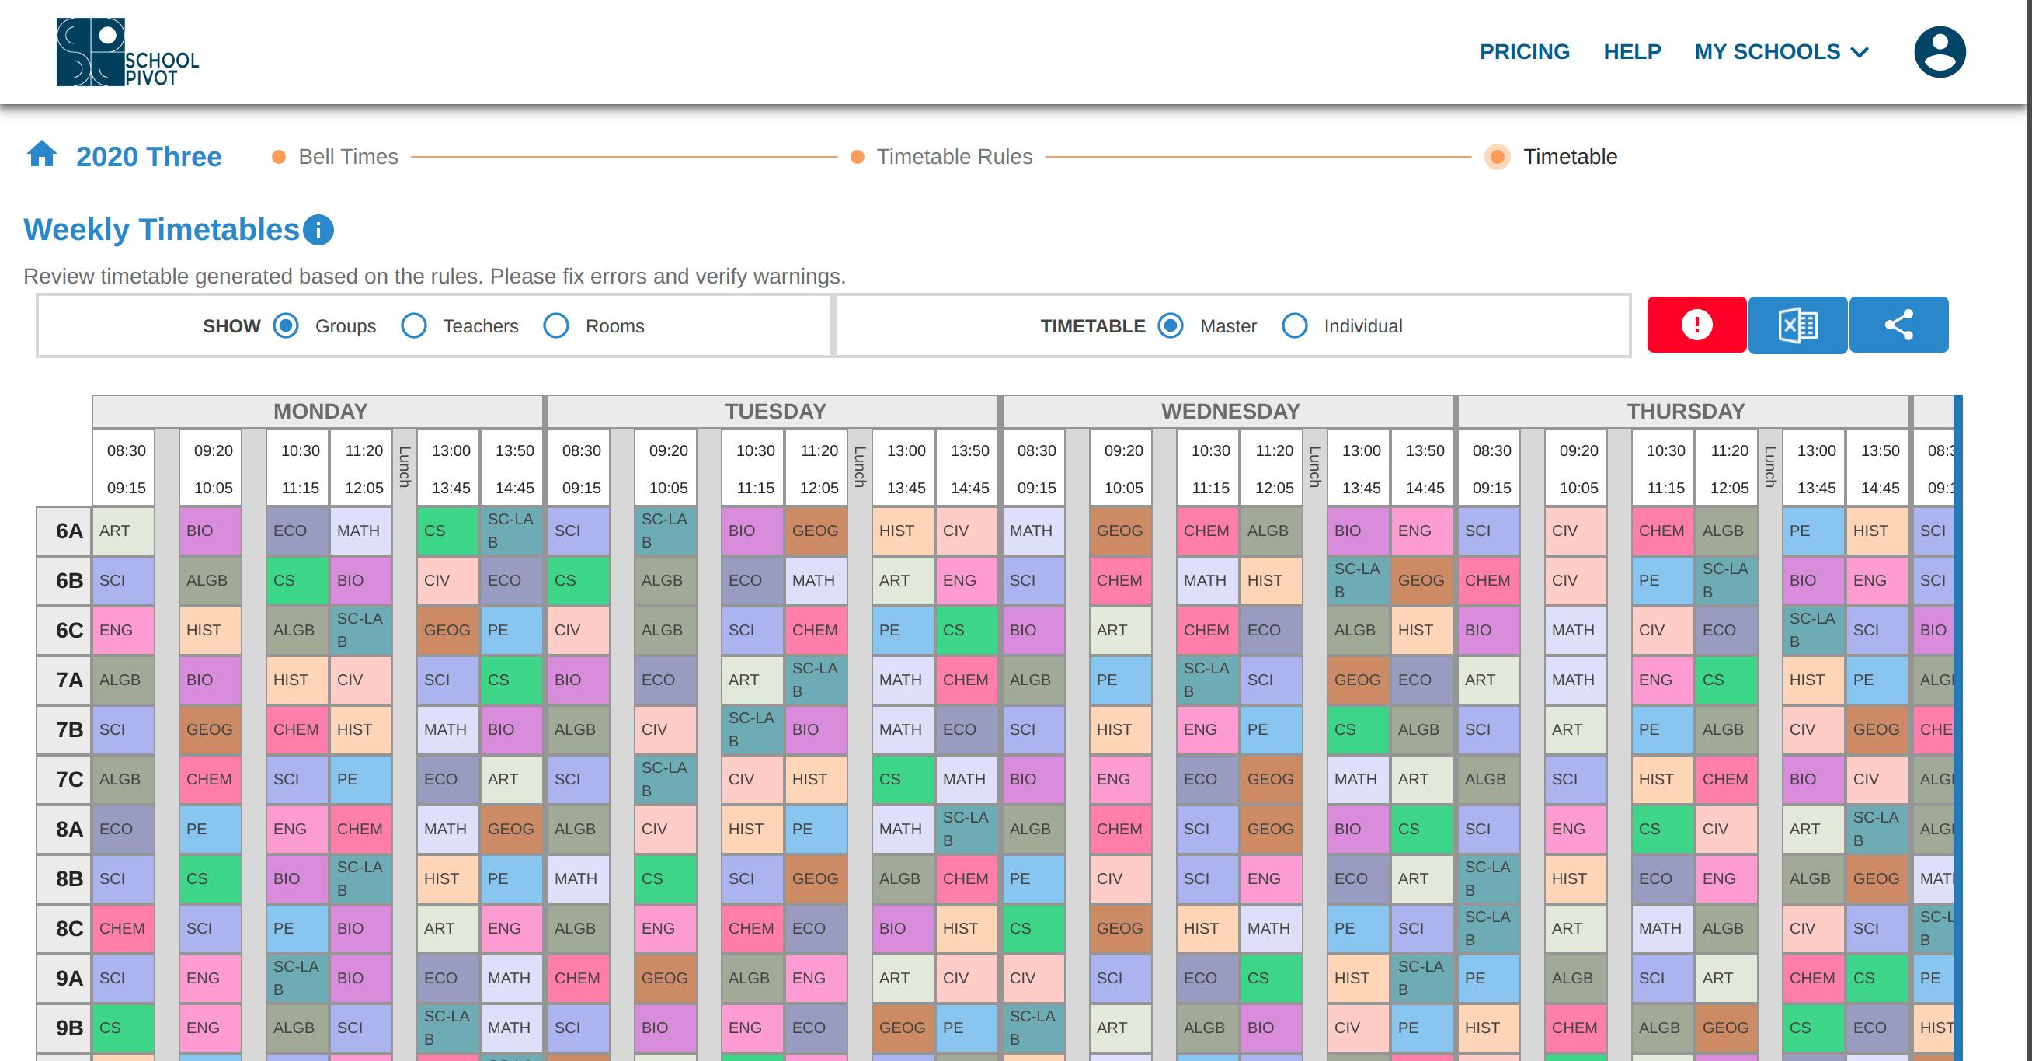2032x1061 pixels.
Task: Open the user account profile icon
Action: [x=1940, y=52]
